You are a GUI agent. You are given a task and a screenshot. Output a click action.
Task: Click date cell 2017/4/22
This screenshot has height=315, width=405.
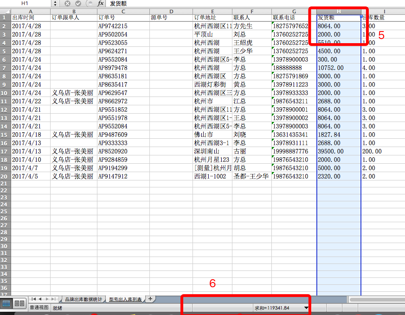(31, 101)
